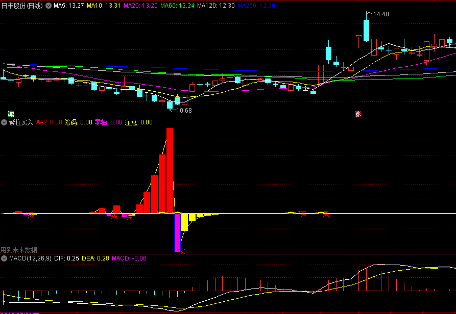Select the AA2: 0.00 value
The image size is (456, 314).
coord(49,122)
